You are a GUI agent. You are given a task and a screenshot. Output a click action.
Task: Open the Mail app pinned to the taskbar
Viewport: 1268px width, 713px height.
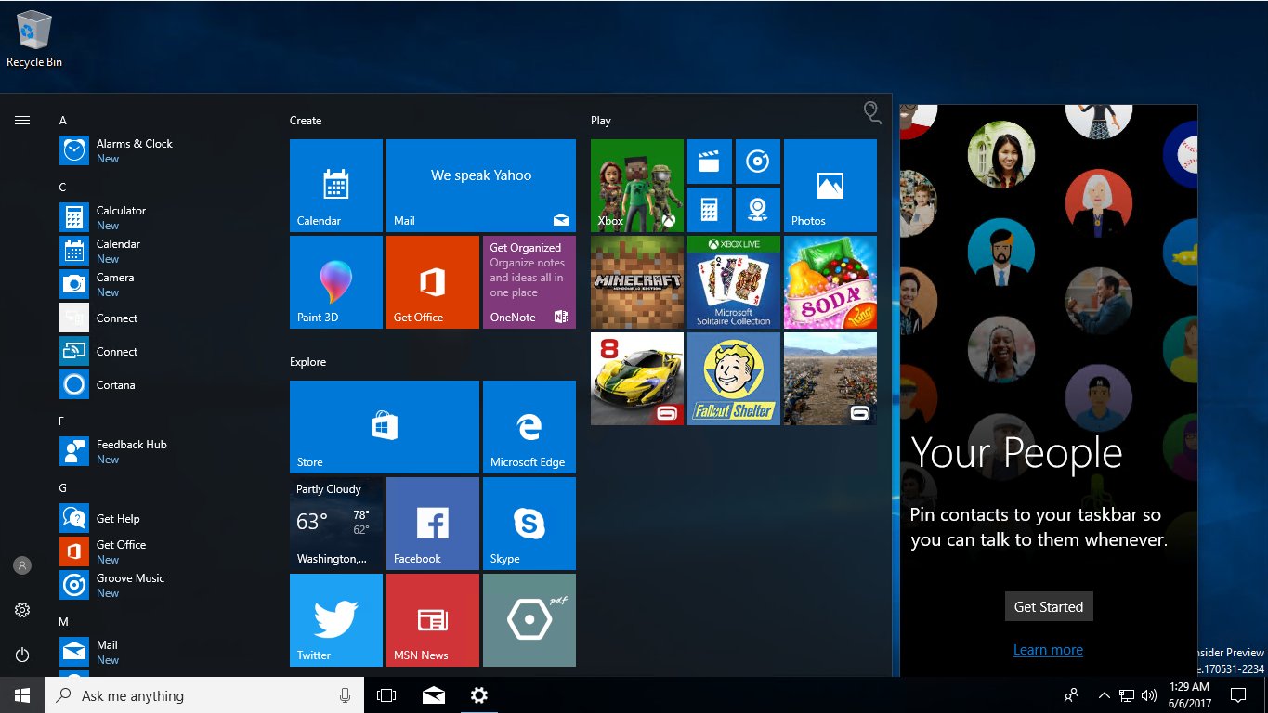point(433,694)
